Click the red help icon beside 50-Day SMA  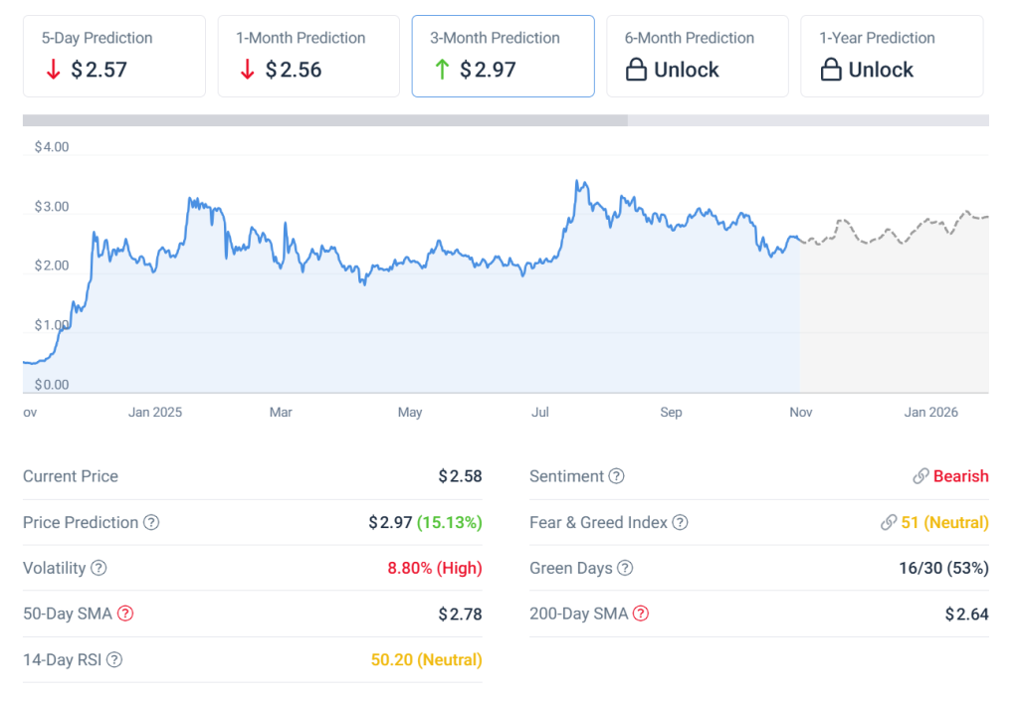[x=125, y=614]
